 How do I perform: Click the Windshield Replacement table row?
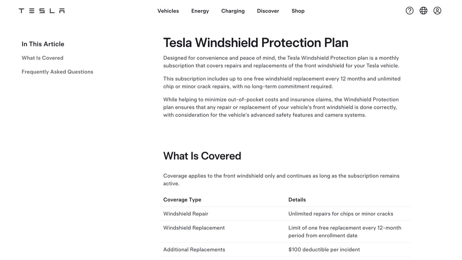[x=285, y=231]
